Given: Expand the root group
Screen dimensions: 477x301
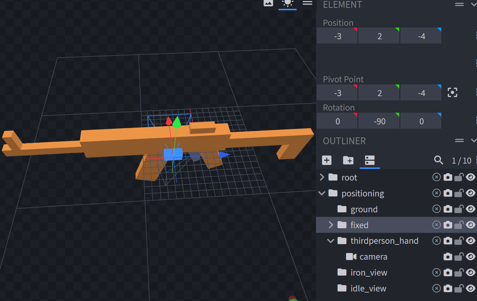Looking at the screenshot, I should (x=322, y=177).
